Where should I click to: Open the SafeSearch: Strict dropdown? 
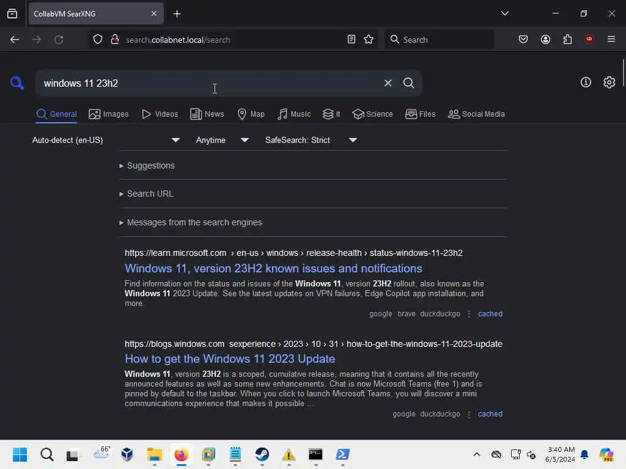311,140
